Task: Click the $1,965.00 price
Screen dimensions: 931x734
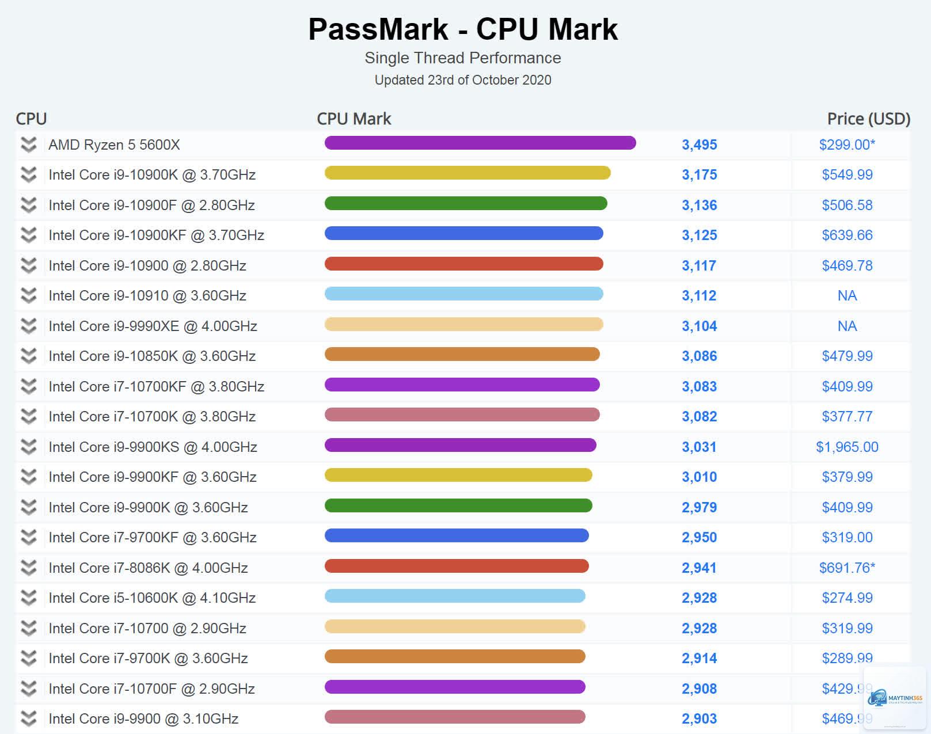Action: tap(847, 447)
